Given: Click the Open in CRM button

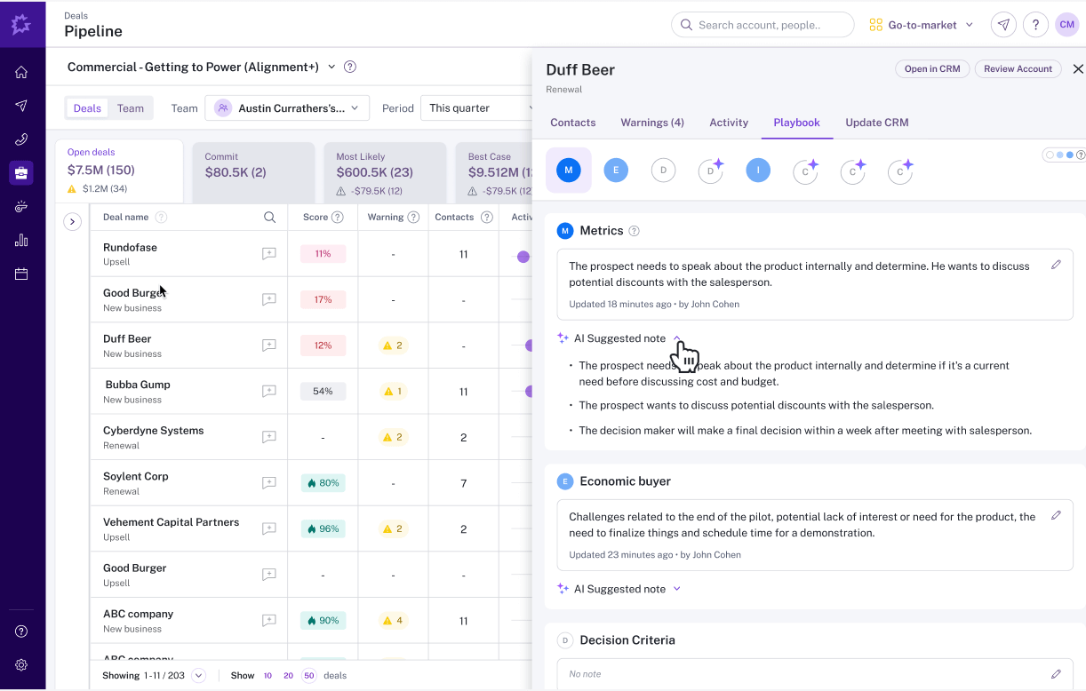Looking at the screenshot, I should click(932, 68).
